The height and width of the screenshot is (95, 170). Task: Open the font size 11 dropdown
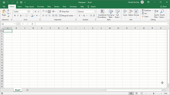pos(33,12)
